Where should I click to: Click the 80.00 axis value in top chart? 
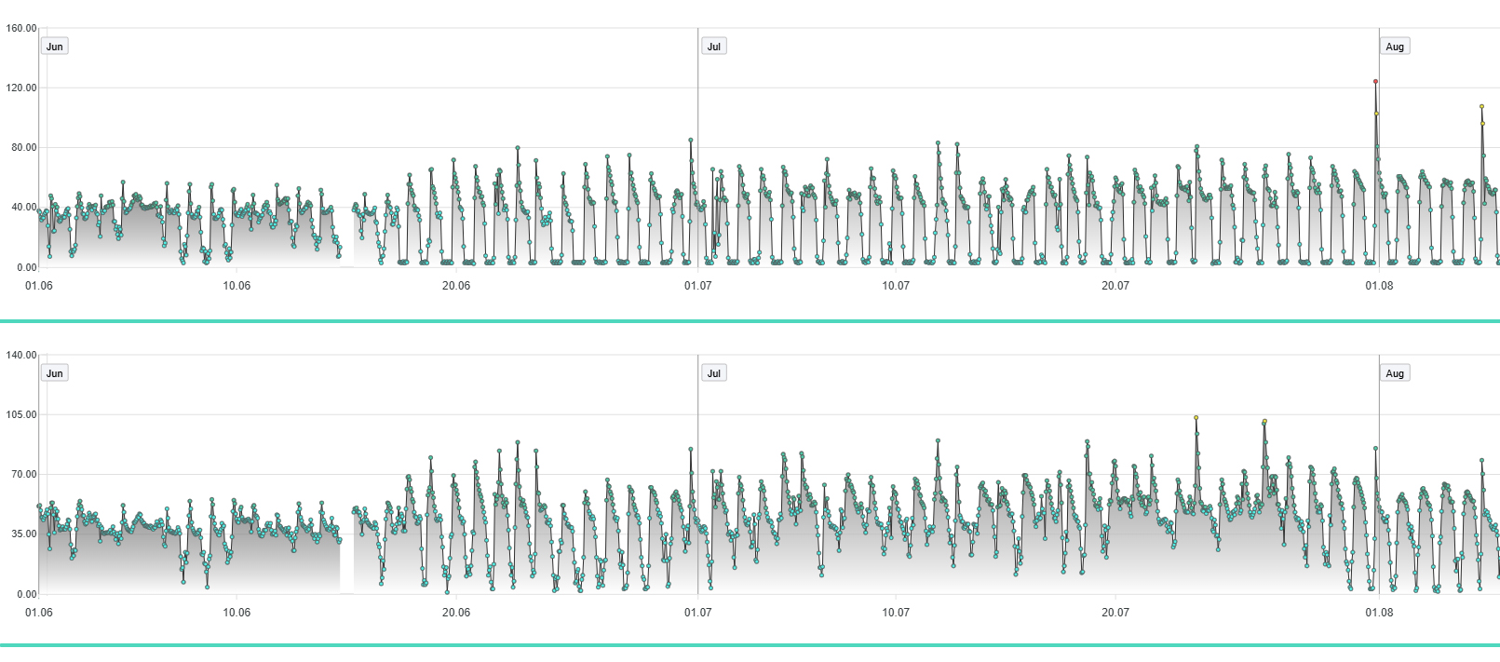click(x=24, y=147)
